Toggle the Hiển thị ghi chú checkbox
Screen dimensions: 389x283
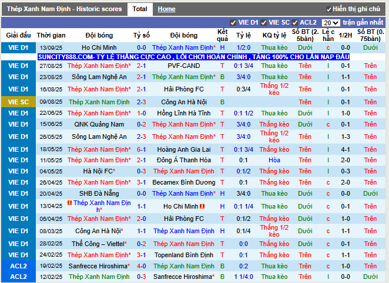click(328, 9)
